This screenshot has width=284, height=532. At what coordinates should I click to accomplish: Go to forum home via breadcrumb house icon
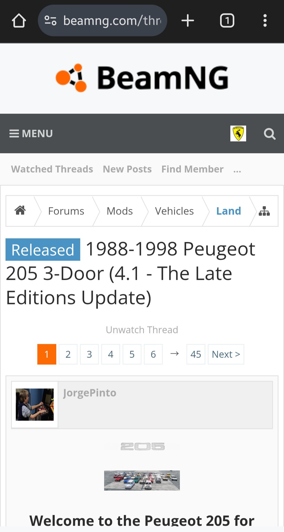(x=20, y=211)
